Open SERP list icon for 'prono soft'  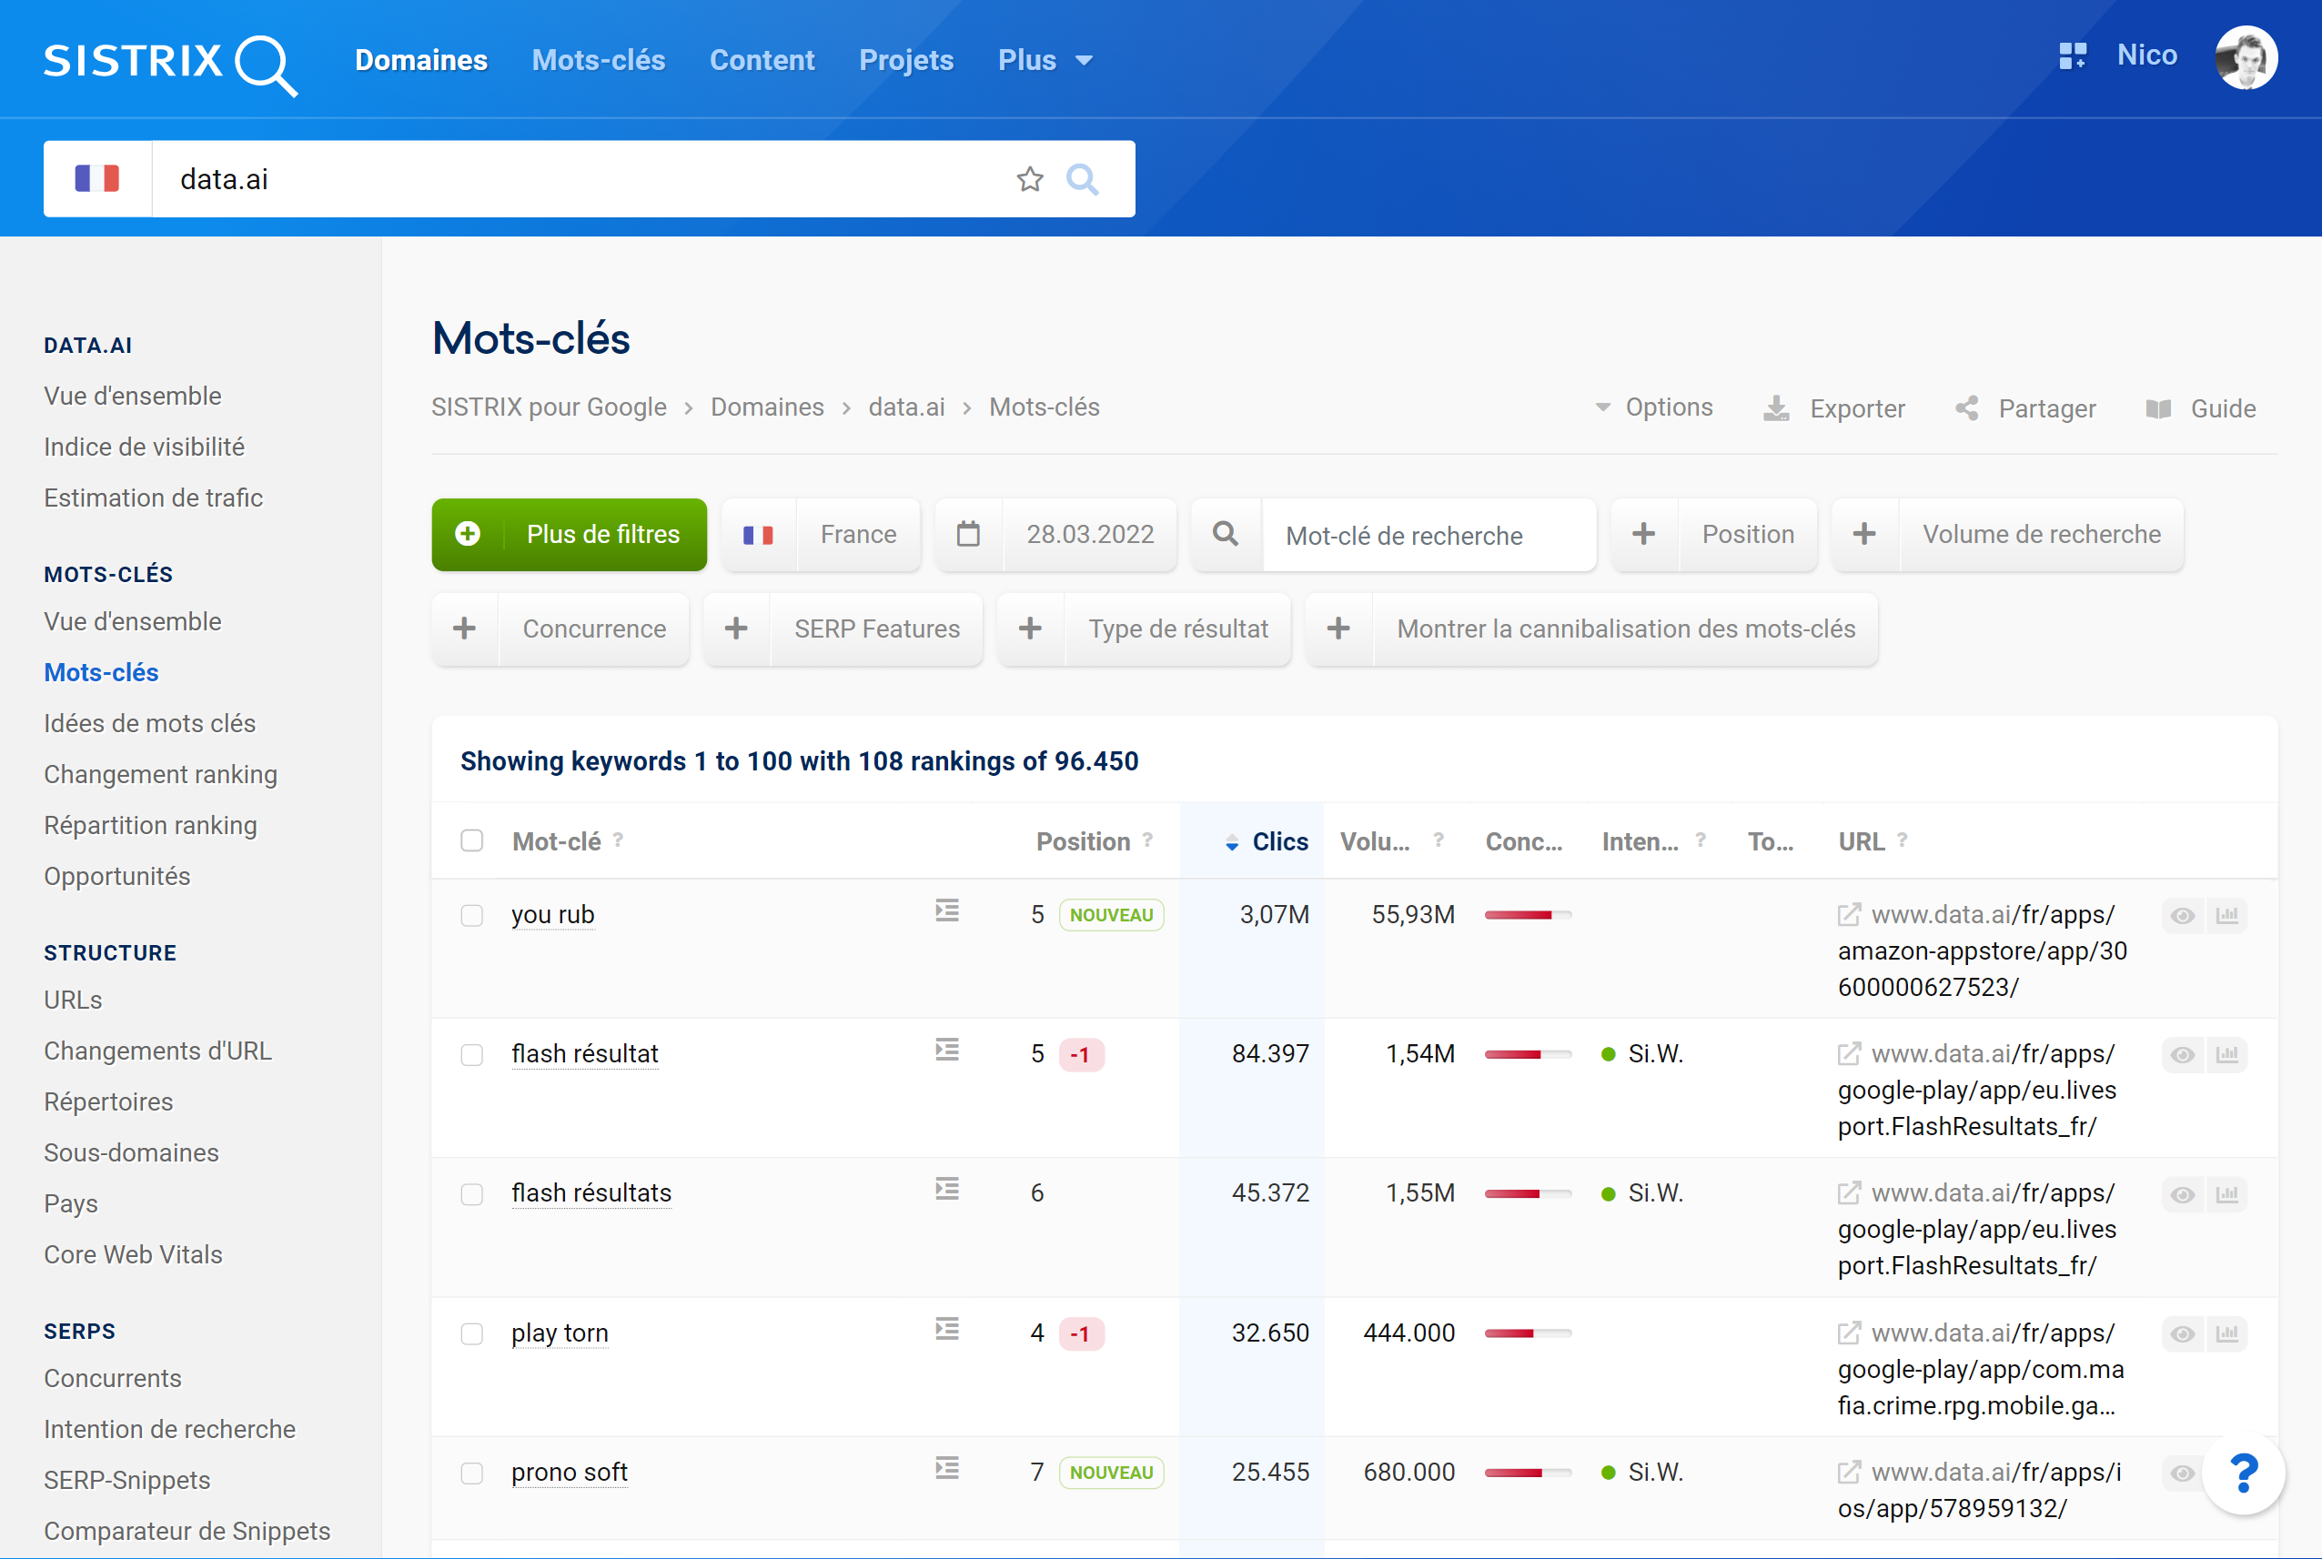pos(946,1469)
